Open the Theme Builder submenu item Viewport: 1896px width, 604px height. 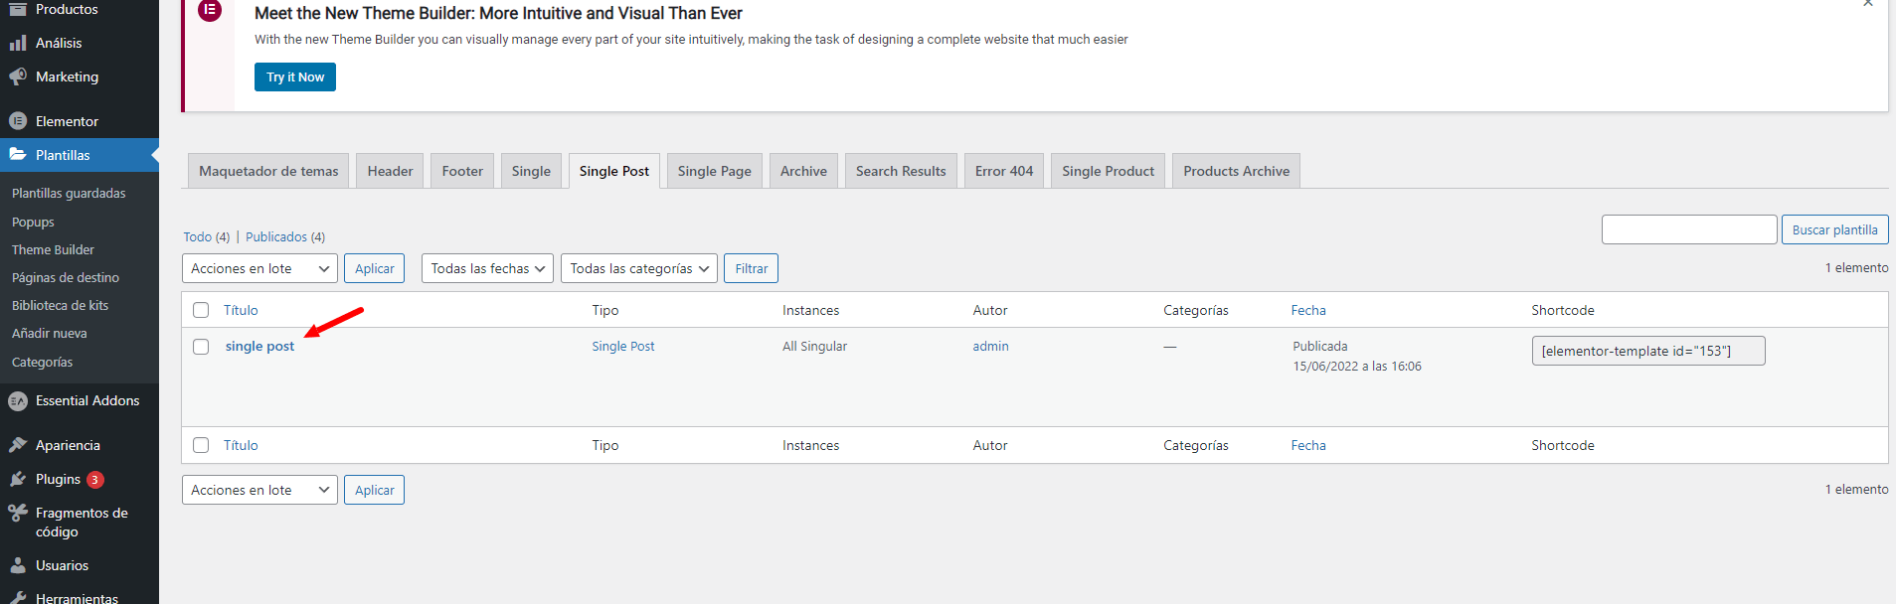[53, 249]
